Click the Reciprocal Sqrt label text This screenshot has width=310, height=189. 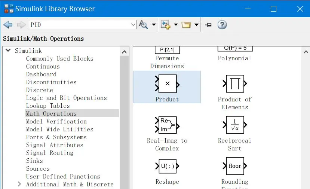point(235,144)
